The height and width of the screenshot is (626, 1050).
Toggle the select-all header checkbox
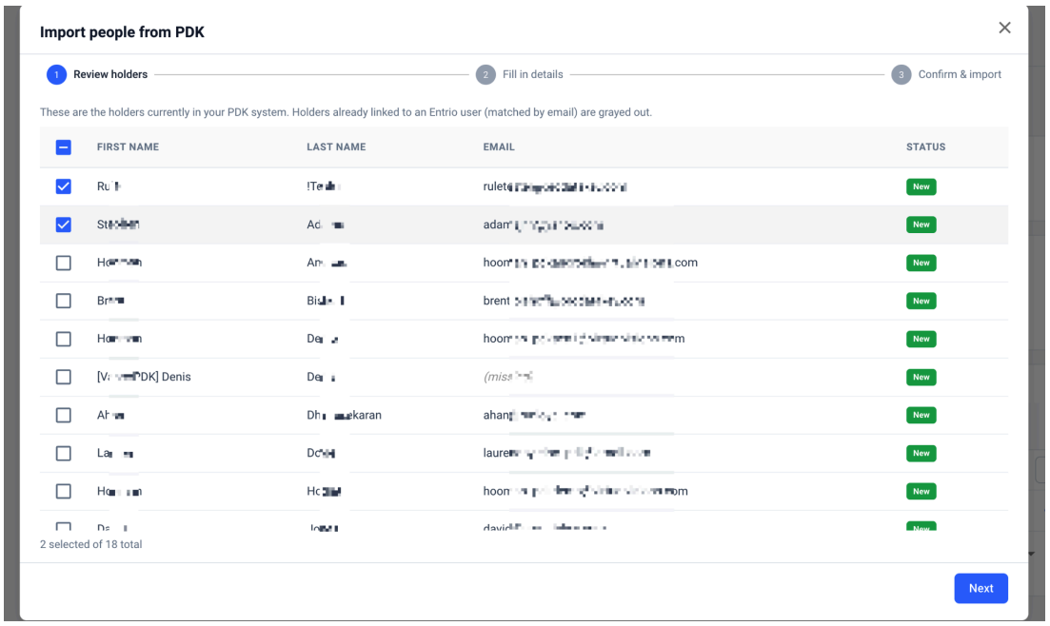[64, 147]
